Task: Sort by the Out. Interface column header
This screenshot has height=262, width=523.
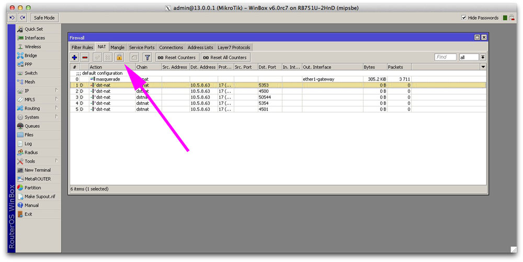Action: pyautogui.click(x=332, y=67)
